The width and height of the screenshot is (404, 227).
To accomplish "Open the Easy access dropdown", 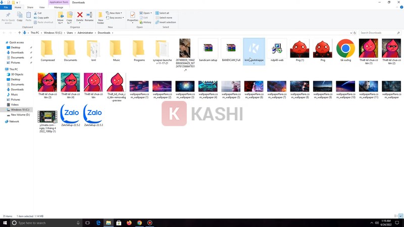I will point(116,18).
